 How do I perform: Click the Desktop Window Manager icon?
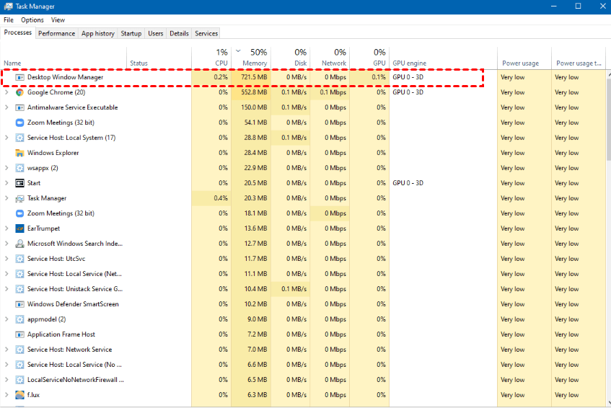point(19,77)
